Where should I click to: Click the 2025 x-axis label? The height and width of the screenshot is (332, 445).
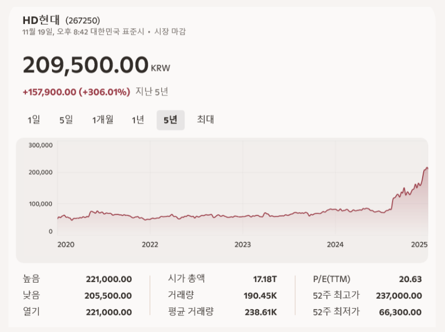click(420, 245)
